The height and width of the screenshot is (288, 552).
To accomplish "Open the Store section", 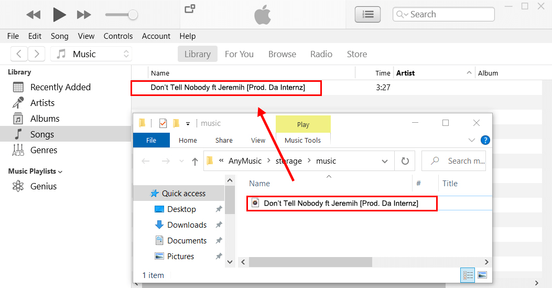I will click(356, 54).
